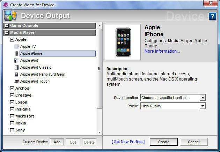Click the Creative label
Image resolution: width=220 pixels, height=152 pixels.
[23, 95]
